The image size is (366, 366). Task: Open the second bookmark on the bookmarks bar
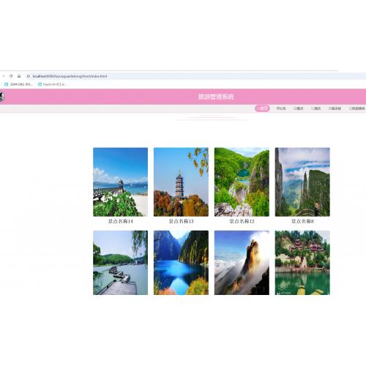click(x=52, y=84)
